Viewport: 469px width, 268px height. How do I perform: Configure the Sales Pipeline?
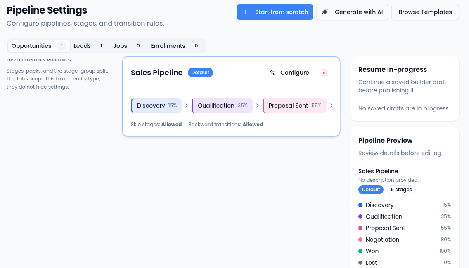pyautogui.click(x=289, y=73)
